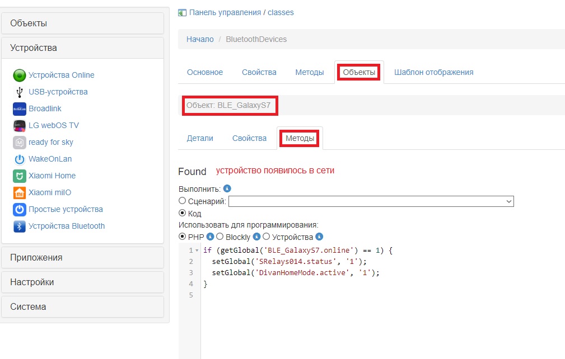The width and height of the screenshot is (565, 359).
Task: Click the LG webOS TV icon
Action: pos(20,126)
